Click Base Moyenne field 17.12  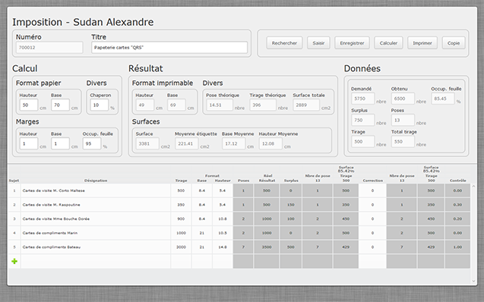pos(233,143)
